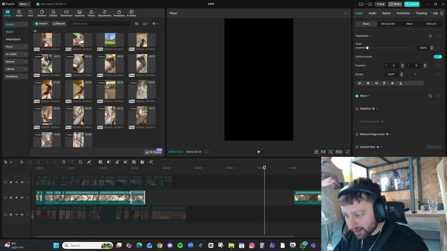Click the magic wand AI icon in timeline toolbar
Viewport: 447px width, 251px height.
point(125,162)
